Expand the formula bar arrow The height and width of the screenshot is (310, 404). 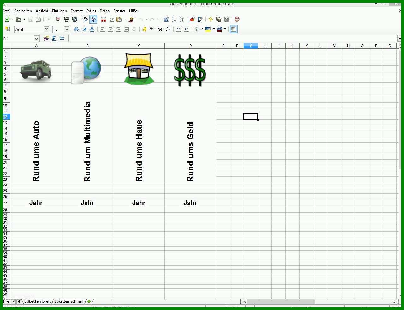point(400,38)
